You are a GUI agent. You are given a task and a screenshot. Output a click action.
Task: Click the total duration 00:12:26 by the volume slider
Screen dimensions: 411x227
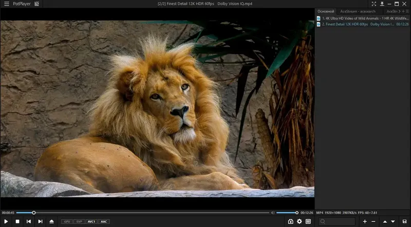(x=307, y=213)
